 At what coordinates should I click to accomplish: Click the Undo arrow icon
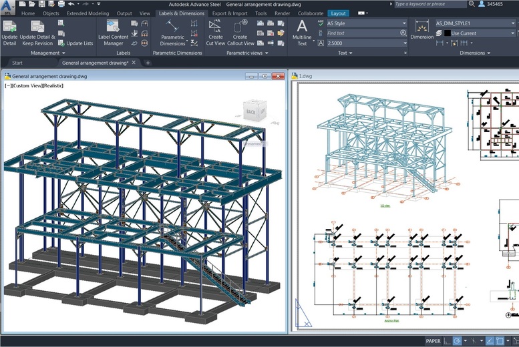(71, 4)
